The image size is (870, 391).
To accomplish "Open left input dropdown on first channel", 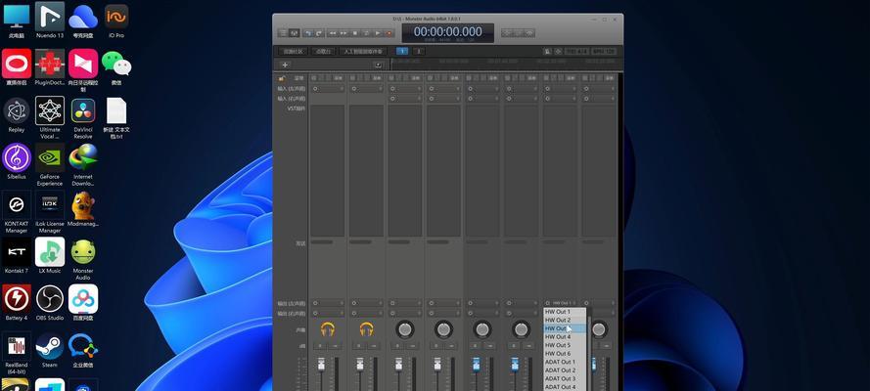I will [328, 89].
